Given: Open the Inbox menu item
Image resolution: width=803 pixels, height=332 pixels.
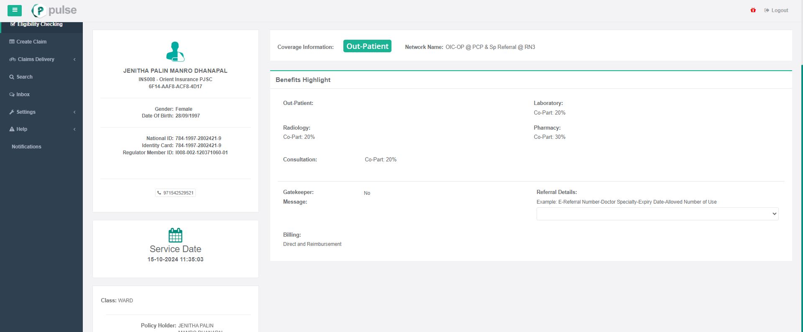Looking at the screenshot, I should pos(23,94).
